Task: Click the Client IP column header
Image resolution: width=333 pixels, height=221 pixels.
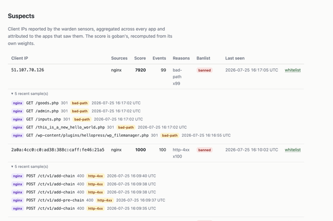Action: point(20,58)
